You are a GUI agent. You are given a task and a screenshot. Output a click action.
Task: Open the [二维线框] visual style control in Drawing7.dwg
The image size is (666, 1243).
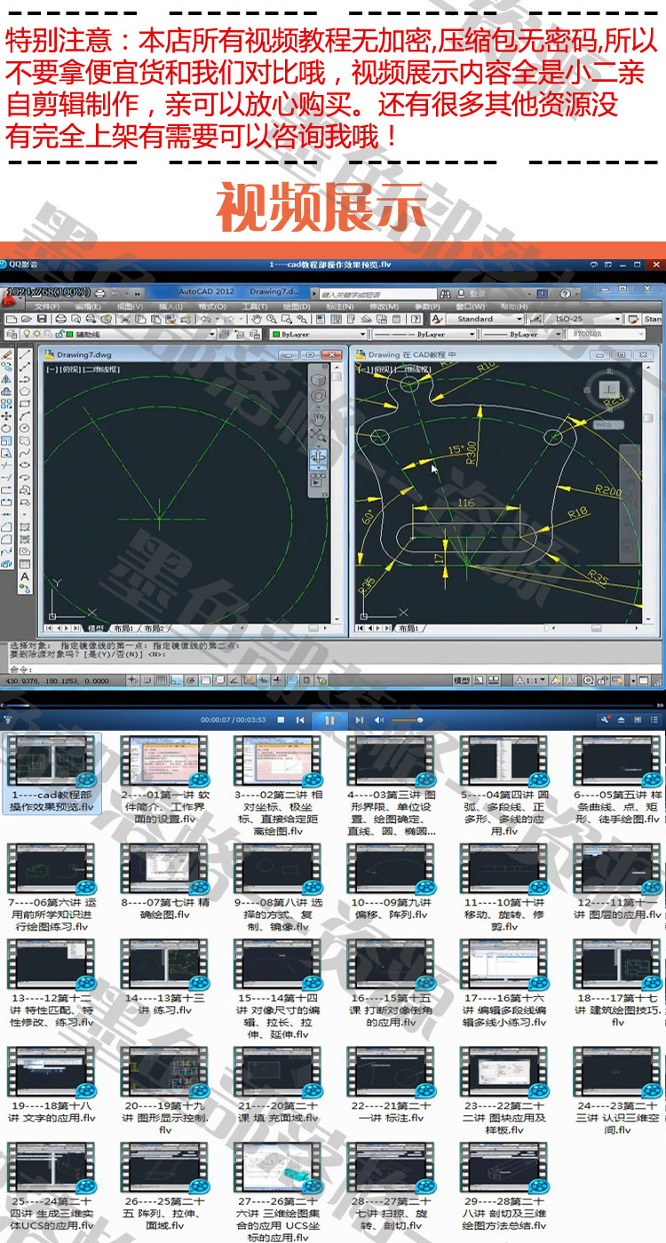pos(99,368)
